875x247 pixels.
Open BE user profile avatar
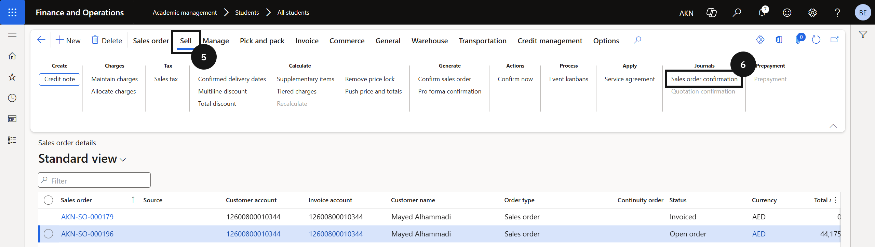point(863,13)
